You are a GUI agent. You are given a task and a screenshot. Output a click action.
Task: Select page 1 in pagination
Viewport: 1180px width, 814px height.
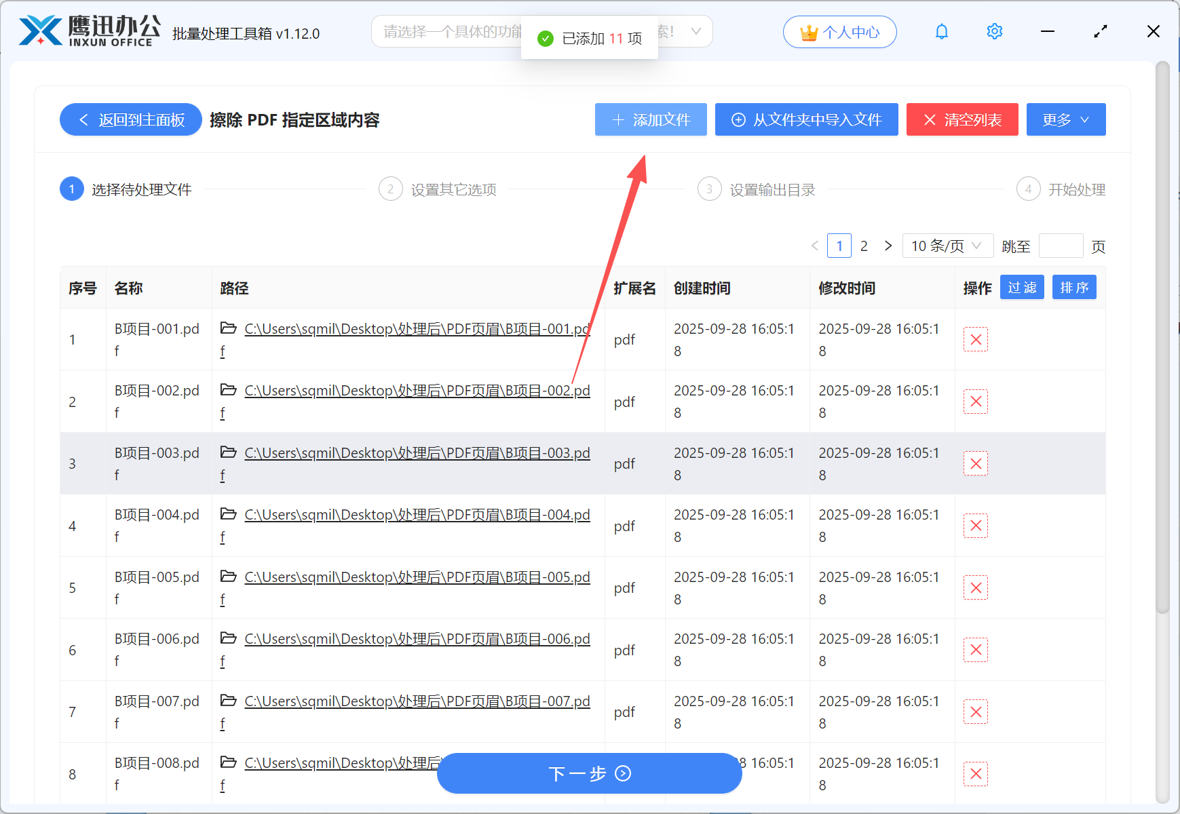click(839, 246)
